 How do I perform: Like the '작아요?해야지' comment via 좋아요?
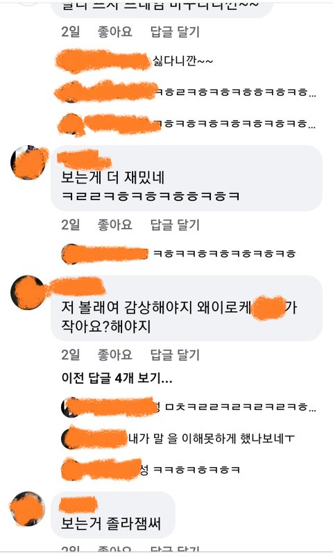(x=114, y=354)
